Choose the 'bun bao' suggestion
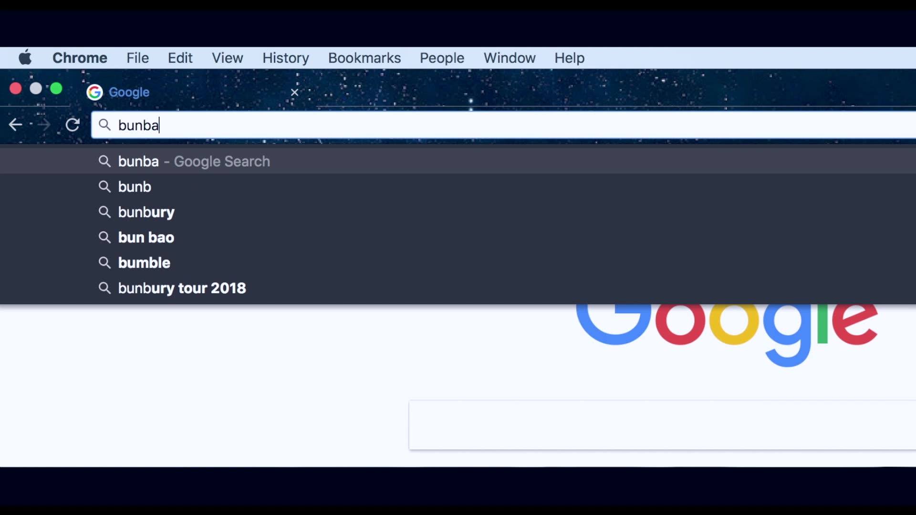Screen dimensions: 916x515 point(458,237)
